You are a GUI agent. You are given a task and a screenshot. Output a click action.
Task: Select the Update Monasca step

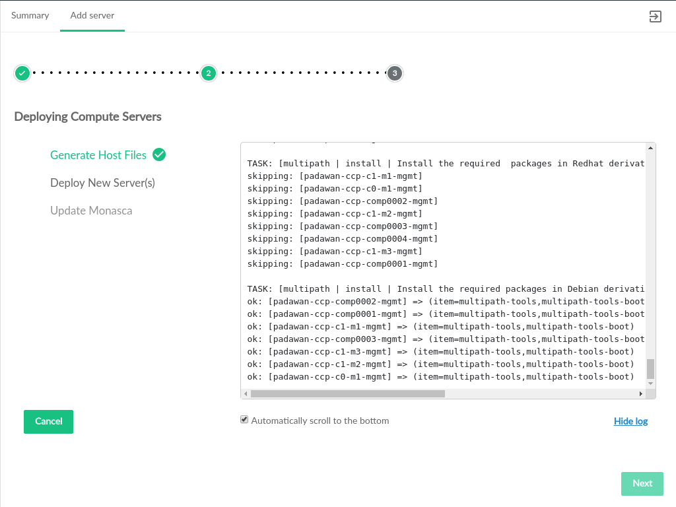point(91,211)
